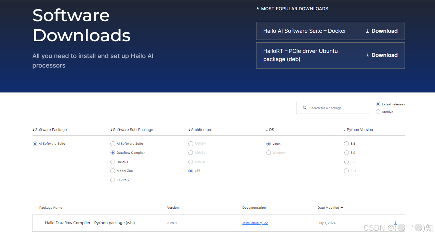Select AI Software Suite under Software Package

(x=35, y=144)
